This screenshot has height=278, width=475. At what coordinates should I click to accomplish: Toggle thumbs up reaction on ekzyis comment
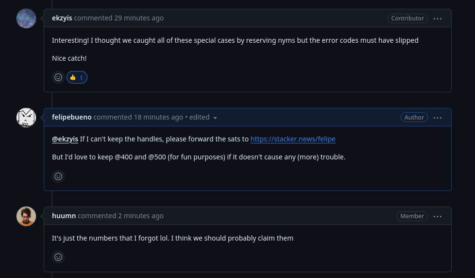77,77
